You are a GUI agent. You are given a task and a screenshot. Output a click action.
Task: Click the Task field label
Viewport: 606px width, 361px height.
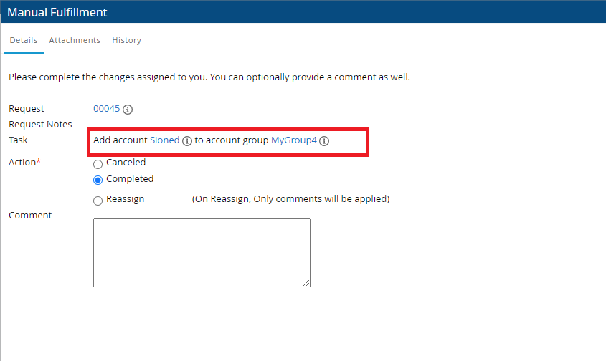tap(18, 140)
